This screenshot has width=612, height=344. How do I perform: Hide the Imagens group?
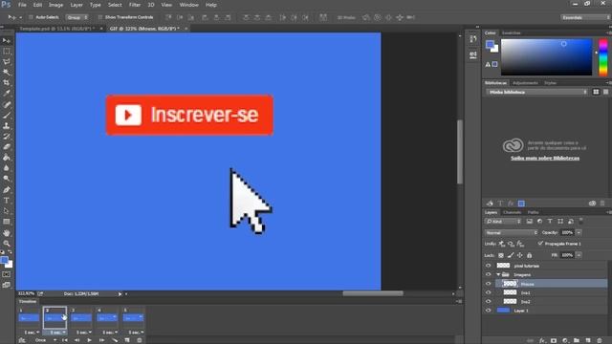pyautogui.click(x=489, y=274)
